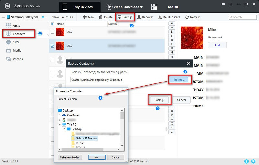Click the New contact toolbar button

[88, 17]
